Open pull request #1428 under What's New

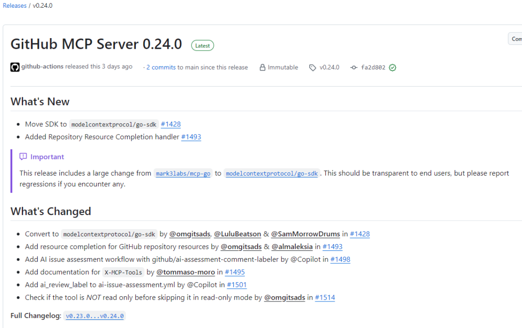171,124
